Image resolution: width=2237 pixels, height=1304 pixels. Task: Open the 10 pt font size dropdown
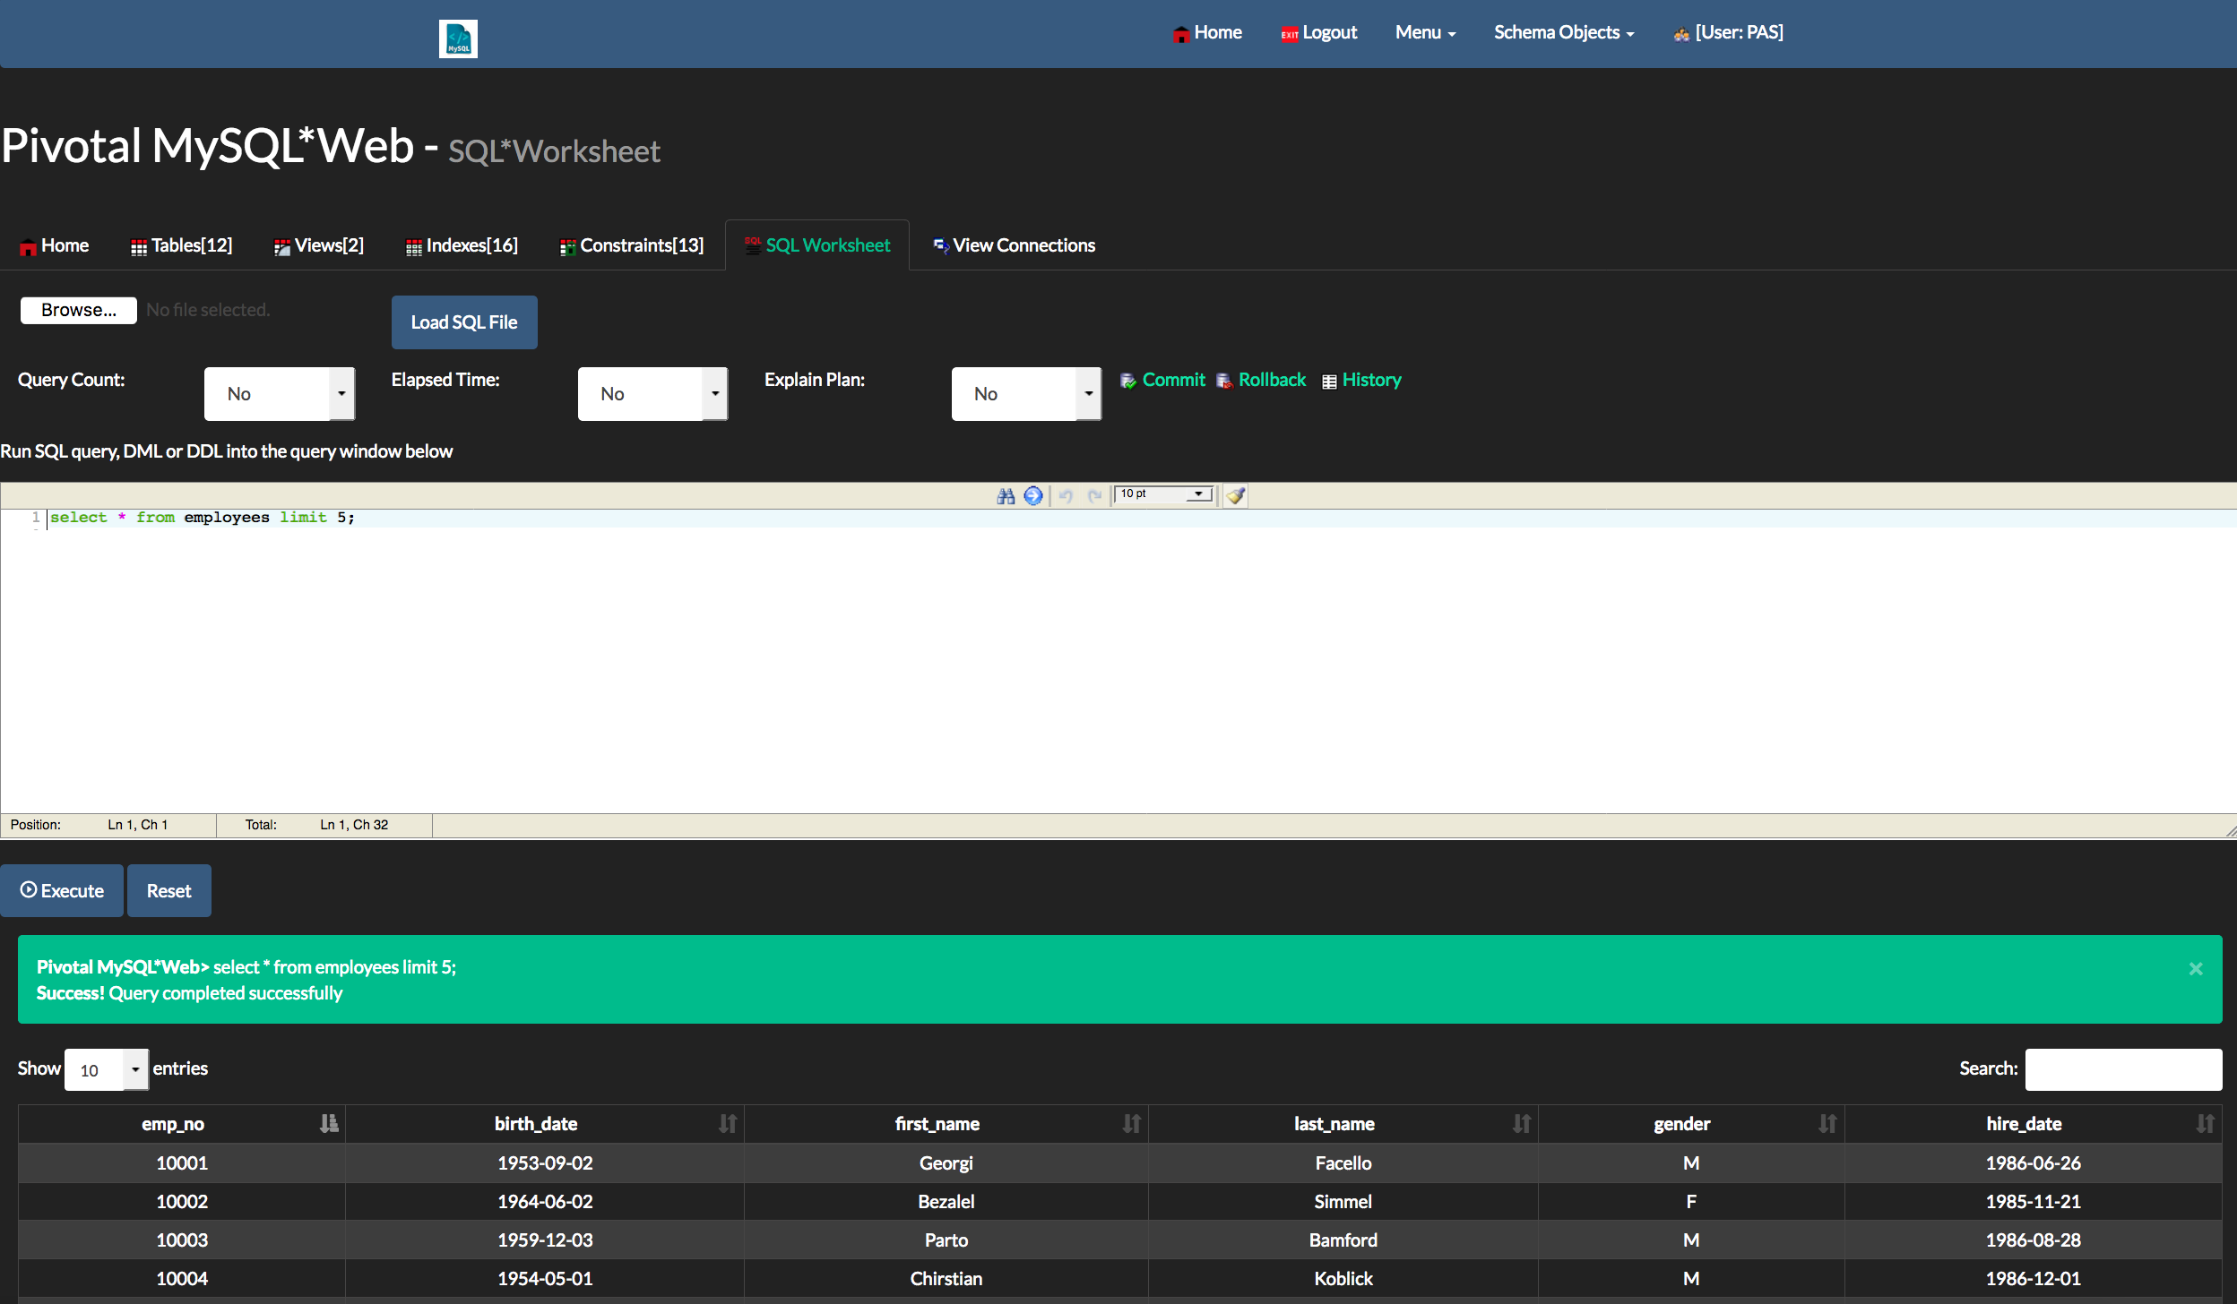pos(1164,494)
